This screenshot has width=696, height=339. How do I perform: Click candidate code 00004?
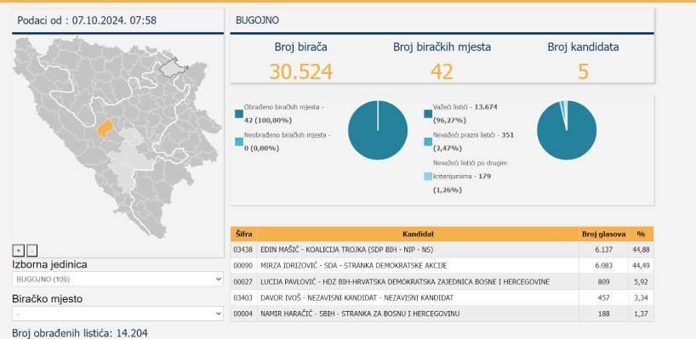coord(242,314)
